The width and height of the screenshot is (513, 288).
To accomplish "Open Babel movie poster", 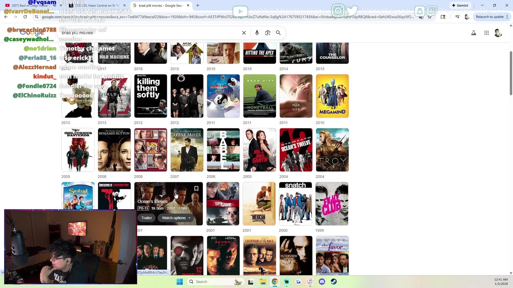I will coord(223,150).
